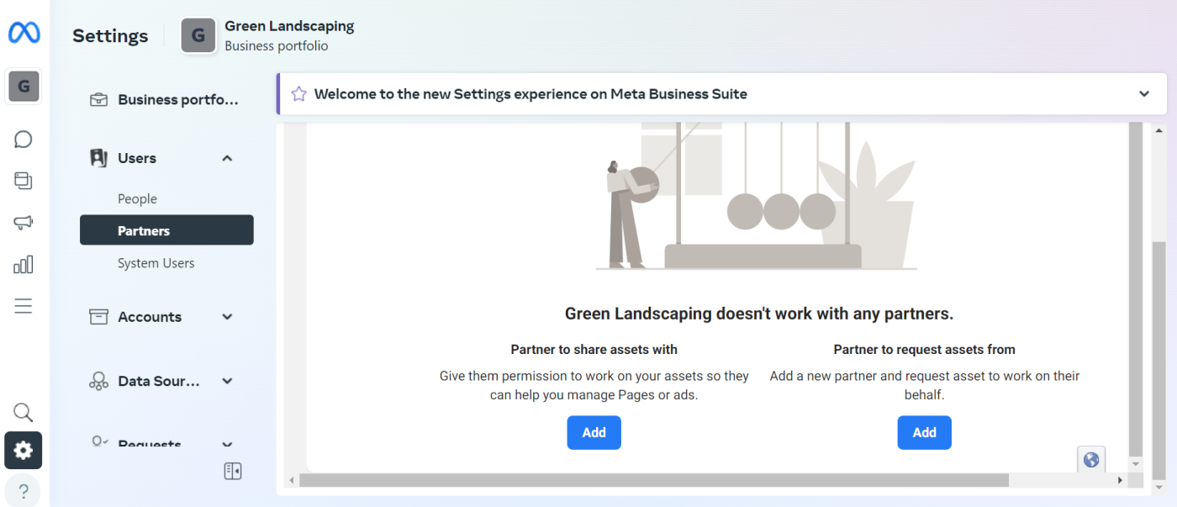1177x507 pixels.
Task: Click the globe language icon
Action: [1091, 459]
